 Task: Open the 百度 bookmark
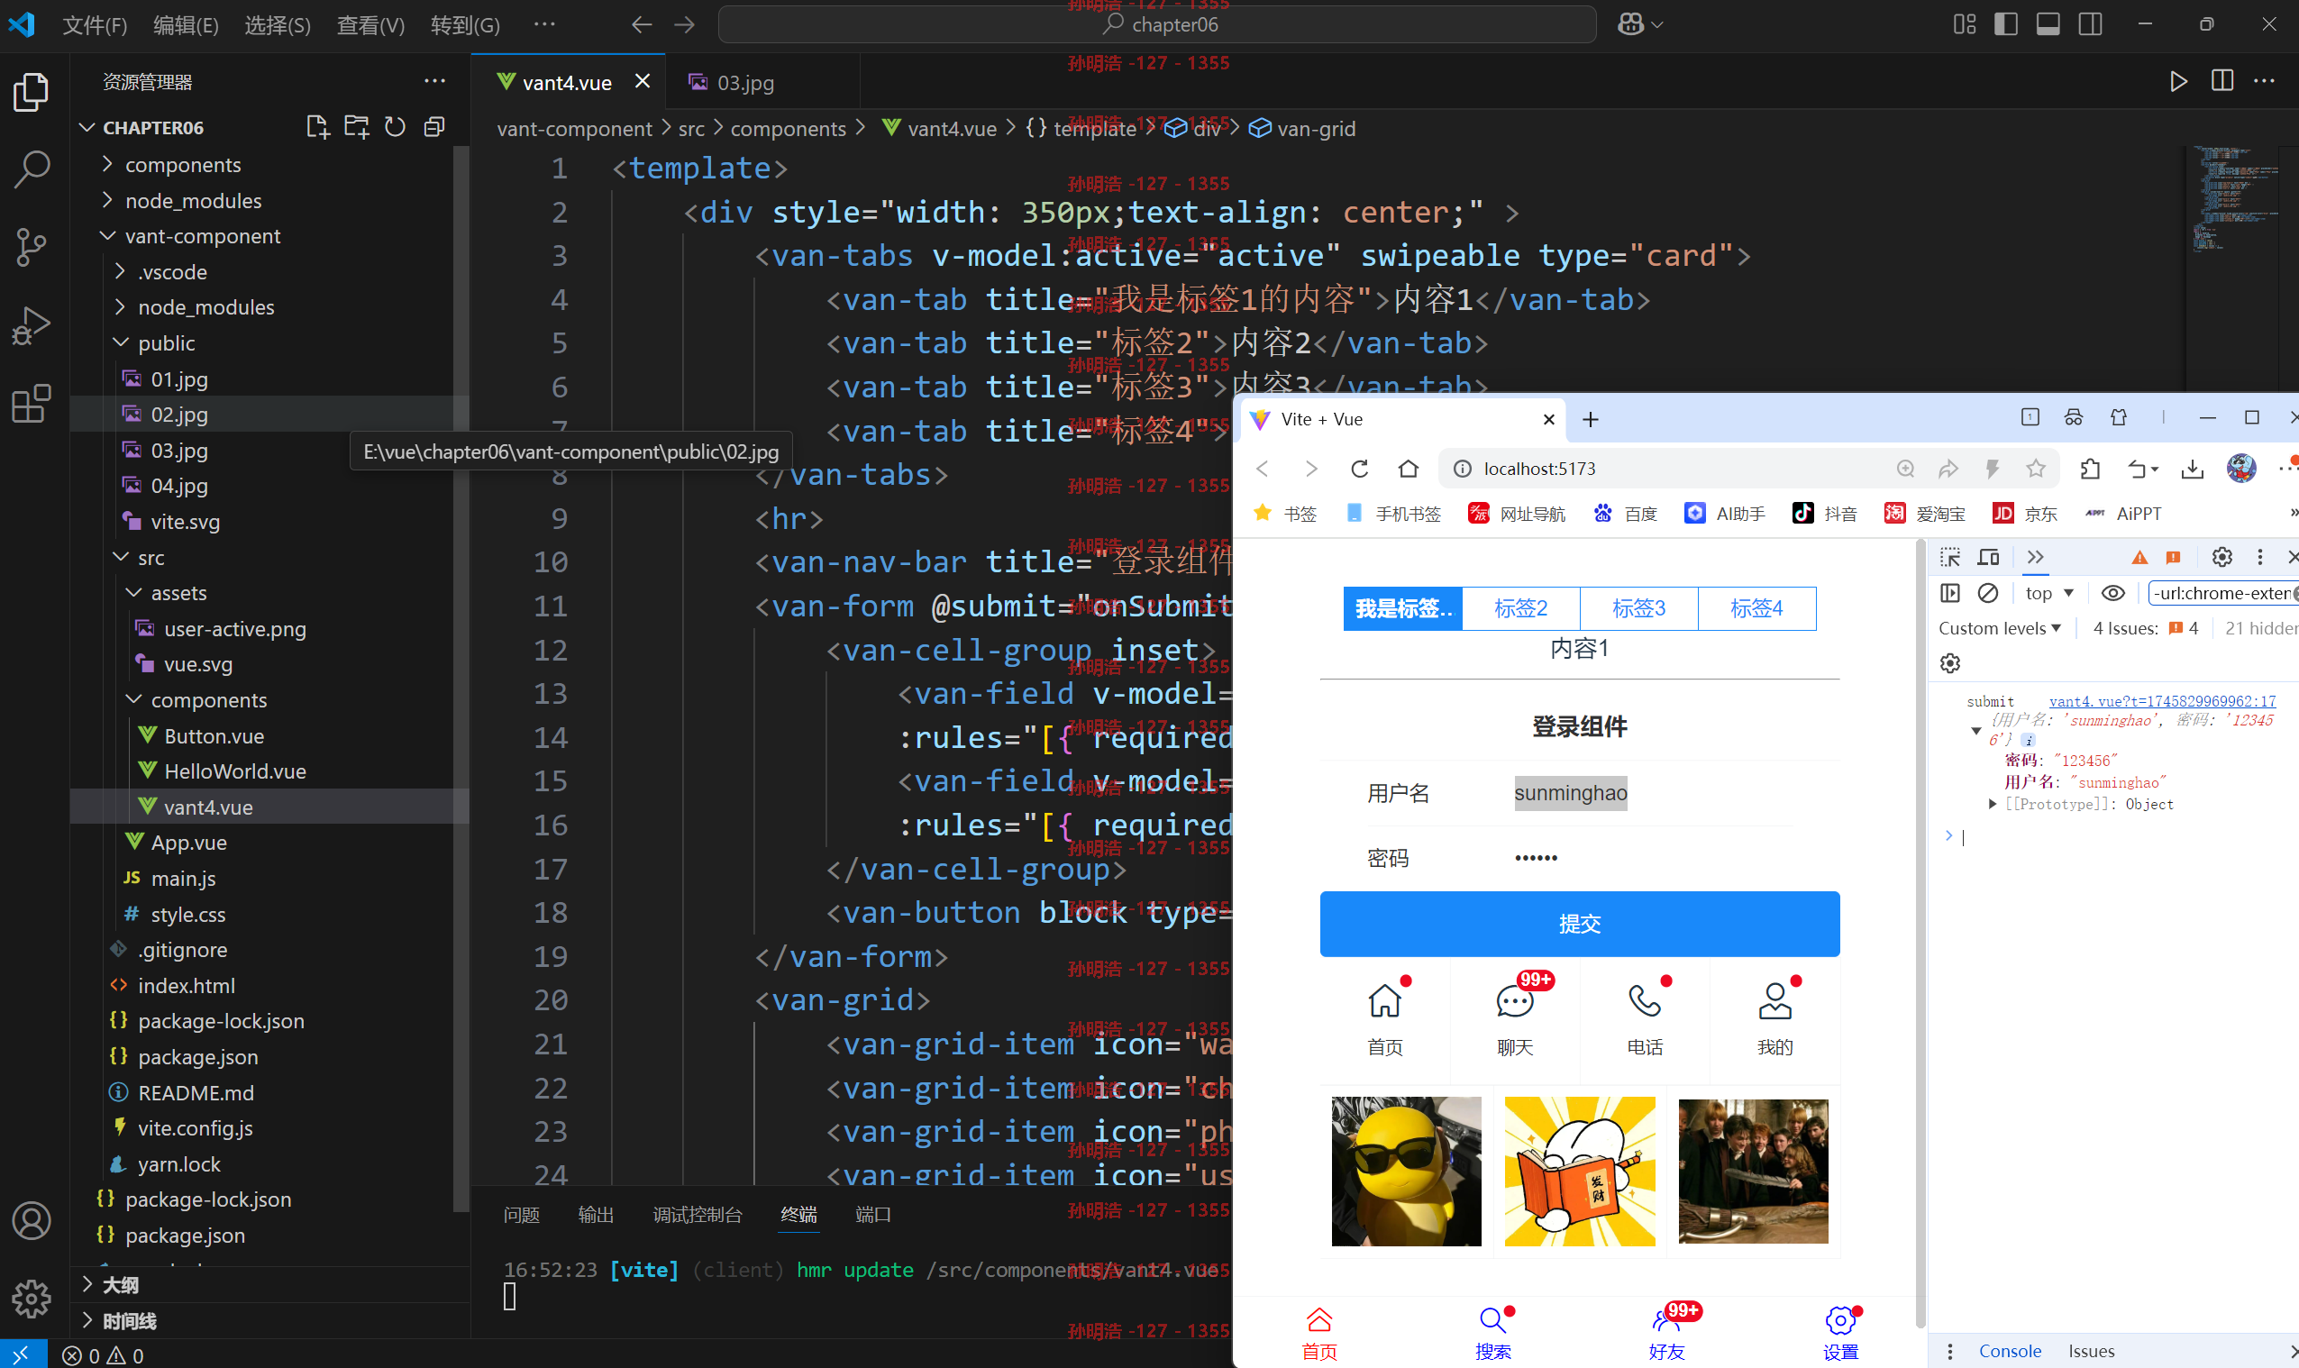(x=1626, y=514)
